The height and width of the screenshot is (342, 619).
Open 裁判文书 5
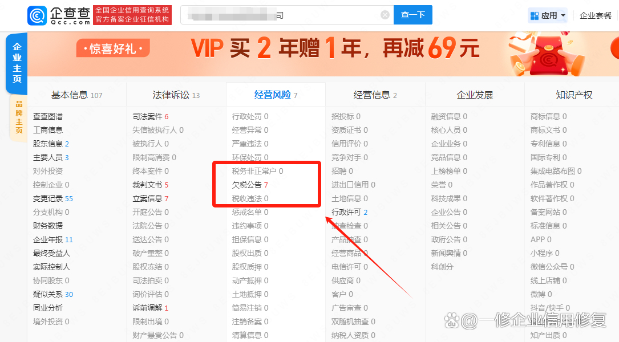point(151,185)
